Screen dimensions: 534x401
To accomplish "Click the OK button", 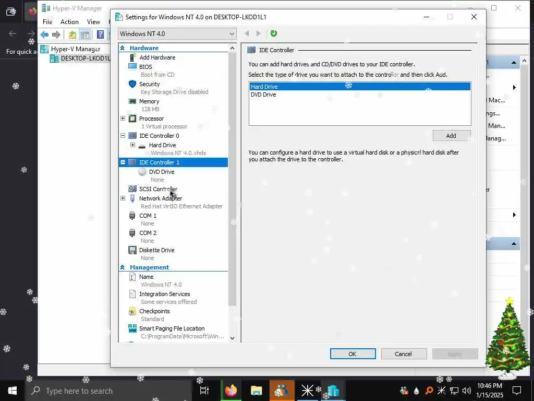I will [x=353, y=354].
